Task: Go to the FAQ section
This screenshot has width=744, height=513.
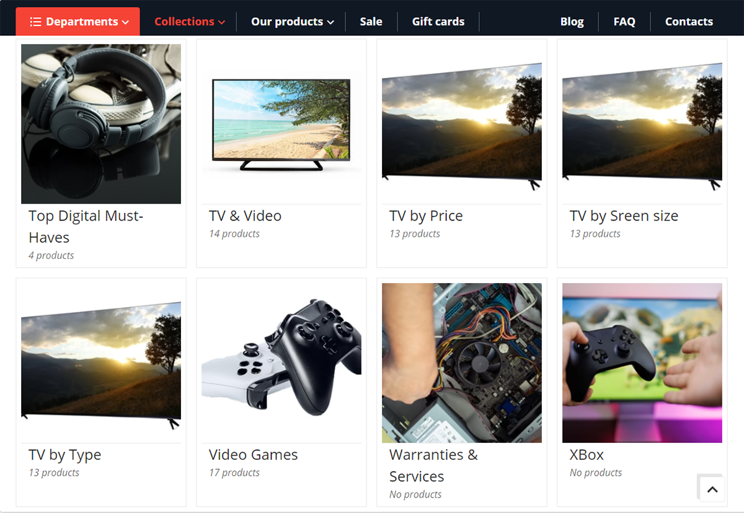Action: 624,22
